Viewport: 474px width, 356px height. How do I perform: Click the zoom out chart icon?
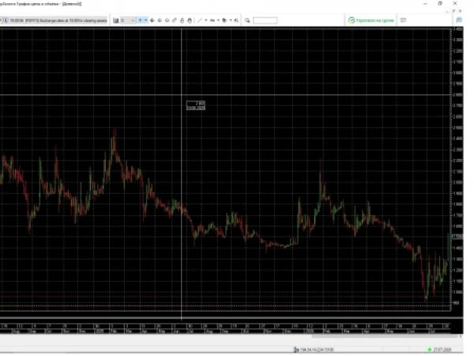coord(167,21)
